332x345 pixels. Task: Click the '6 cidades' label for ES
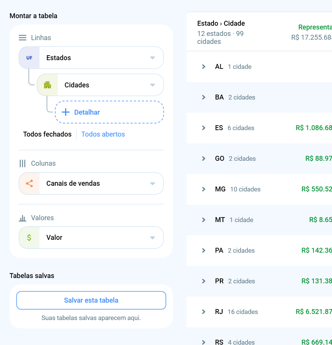[x=241, y=128]
